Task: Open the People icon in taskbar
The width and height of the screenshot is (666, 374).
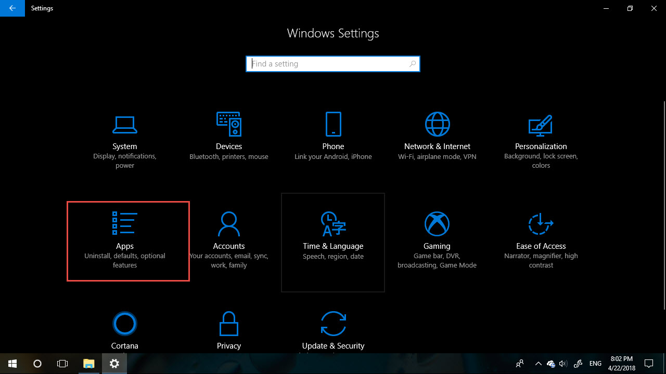Action: click(520, 364)
